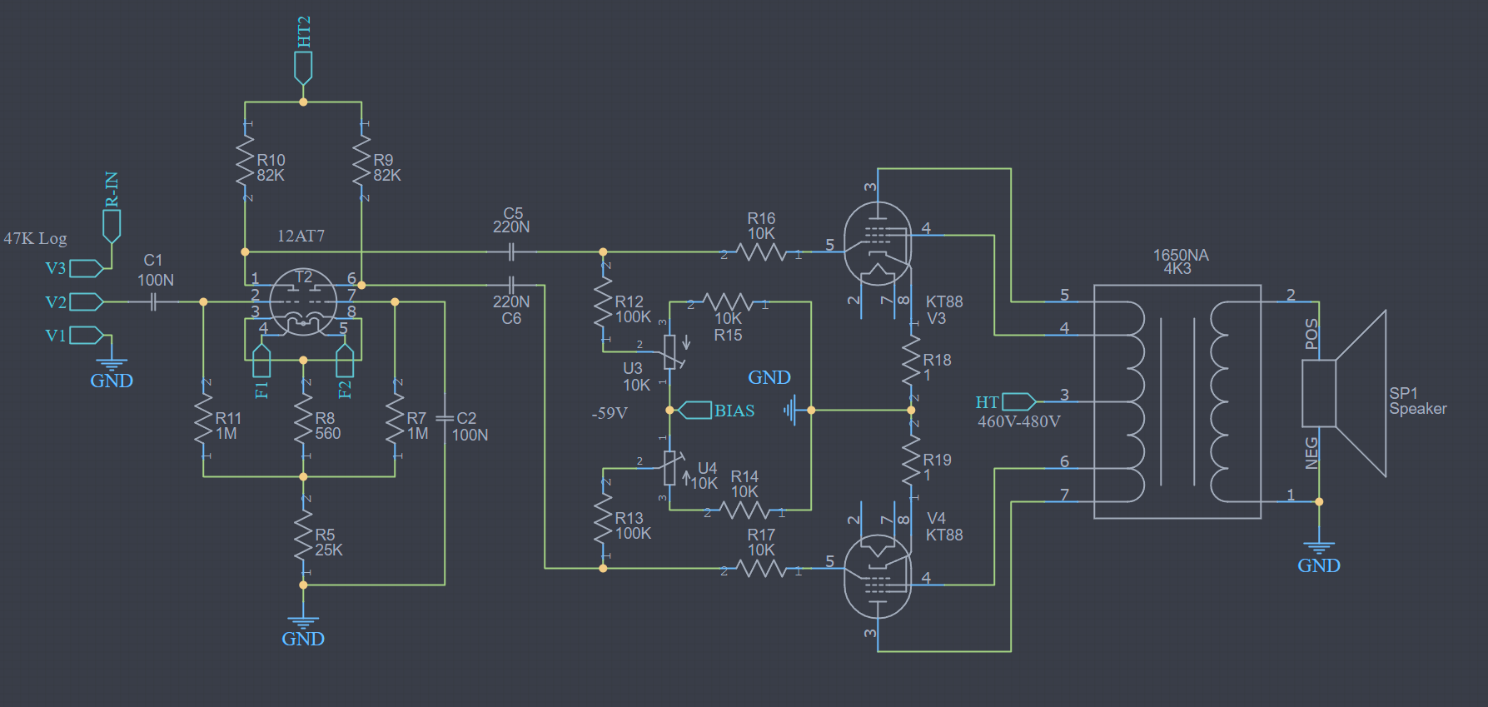This screenshot has height=707, width=1488.
Task: Select the HT2 net port symbol
Action: pos(303,67)
